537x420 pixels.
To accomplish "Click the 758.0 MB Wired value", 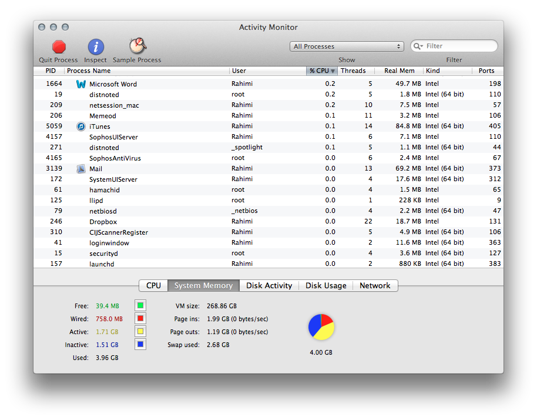I will 109,319.
